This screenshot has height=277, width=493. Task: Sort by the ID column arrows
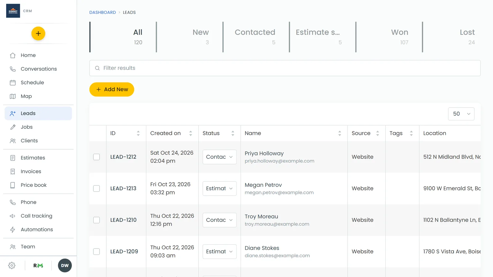[138, 133]
